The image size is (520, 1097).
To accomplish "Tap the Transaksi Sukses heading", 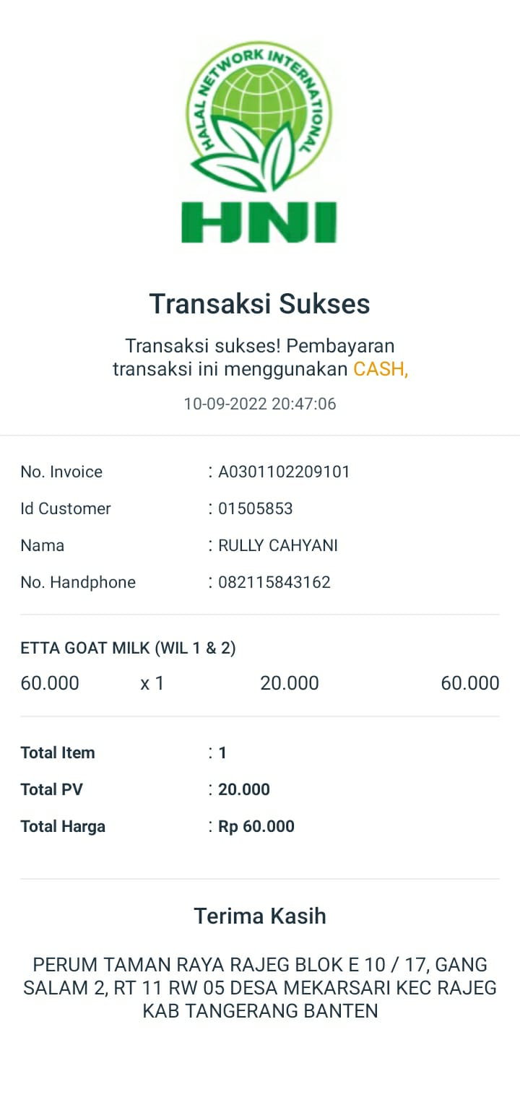I will point(259,304).
